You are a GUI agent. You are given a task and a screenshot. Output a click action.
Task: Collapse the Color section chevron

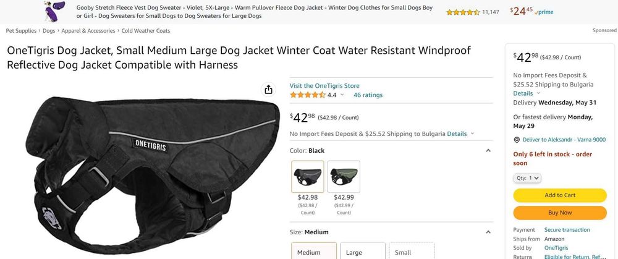(488, 150)
